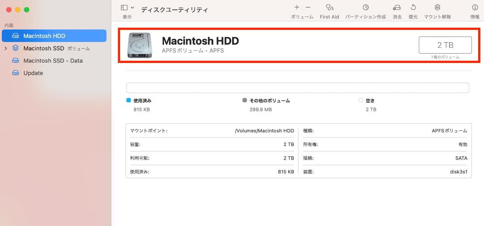Image resolution: width=484 pixels, height=226 pixels.
Task: Click the 情報 toolbar label
Action: pos(475,17)
